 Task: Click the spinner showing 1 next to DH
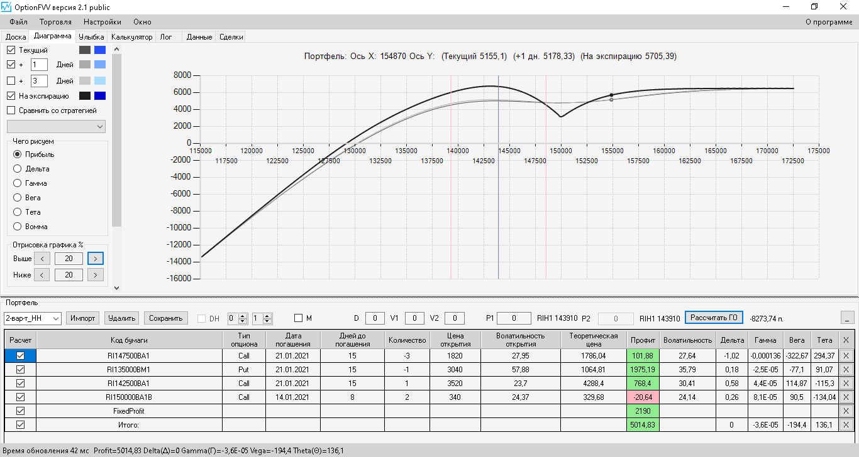(262, 318)
